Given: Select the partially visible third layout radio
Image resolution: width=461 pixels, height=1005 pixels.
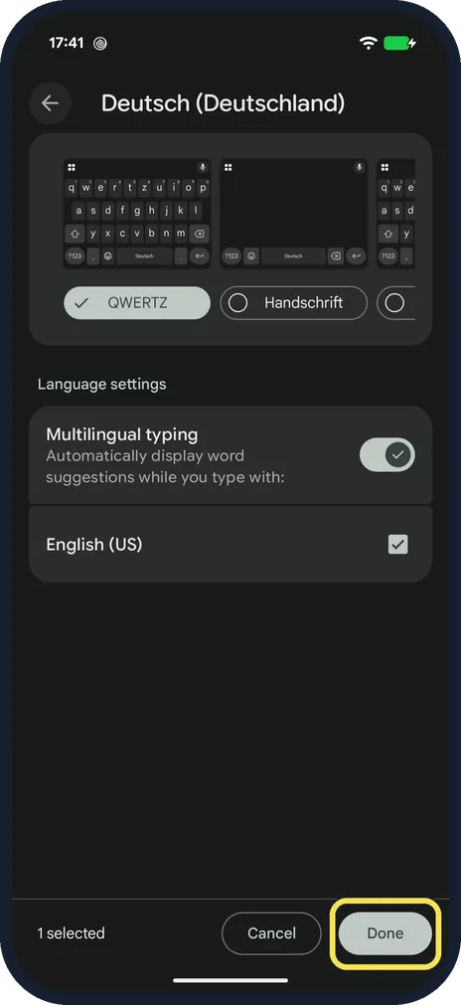Looking at the screenshot, I should click(x=395, y=303).
